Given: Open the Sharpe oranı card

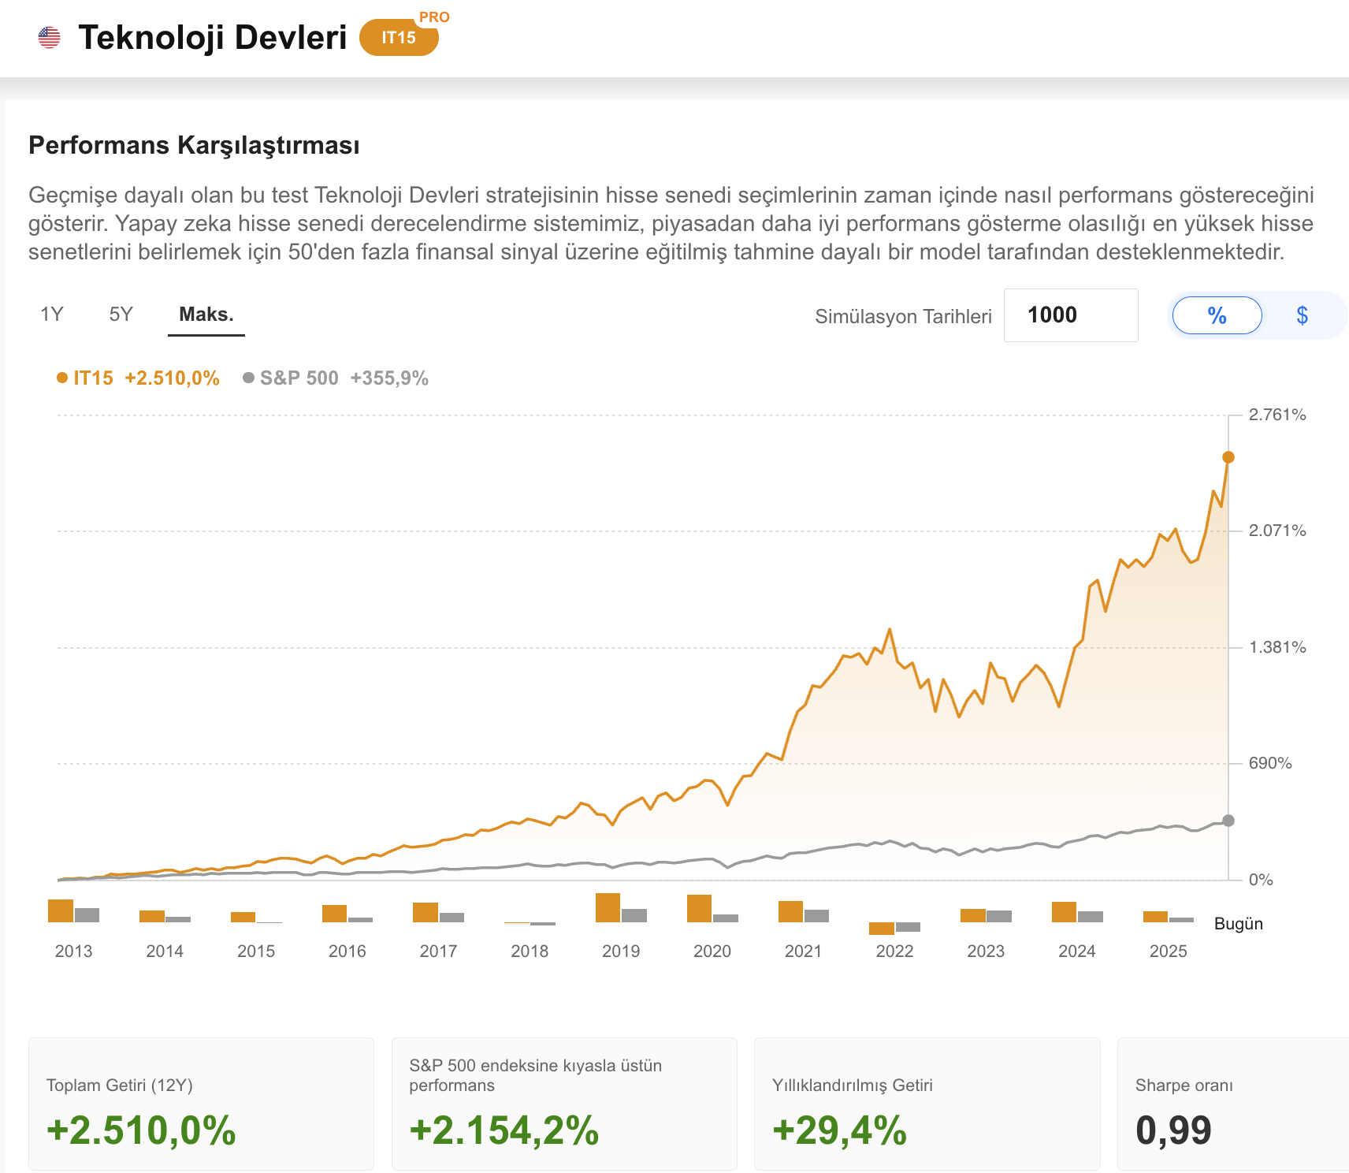Looking at the screenshot, I should 1233,1104.
